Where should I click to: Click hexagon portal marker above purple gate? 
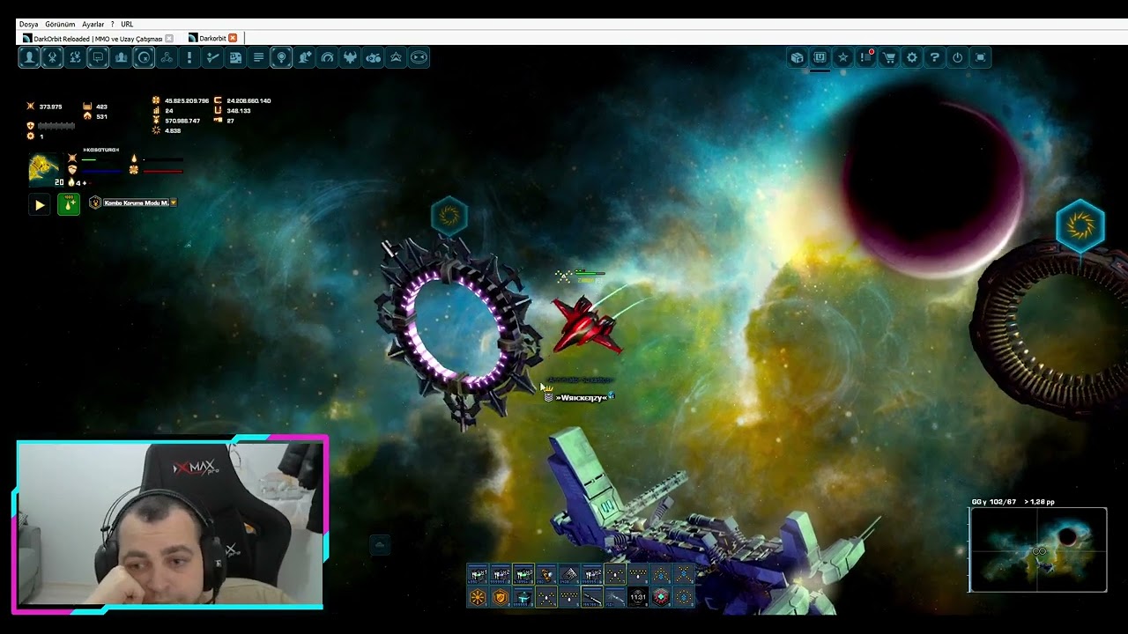click(449, 216)
